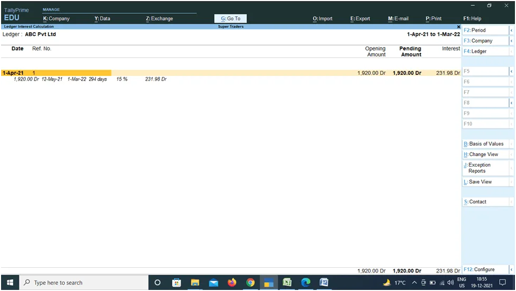Viewport: 516px width, 291px height.
Task: Open the Z: Exchange menu
Action: click(159, 18)
